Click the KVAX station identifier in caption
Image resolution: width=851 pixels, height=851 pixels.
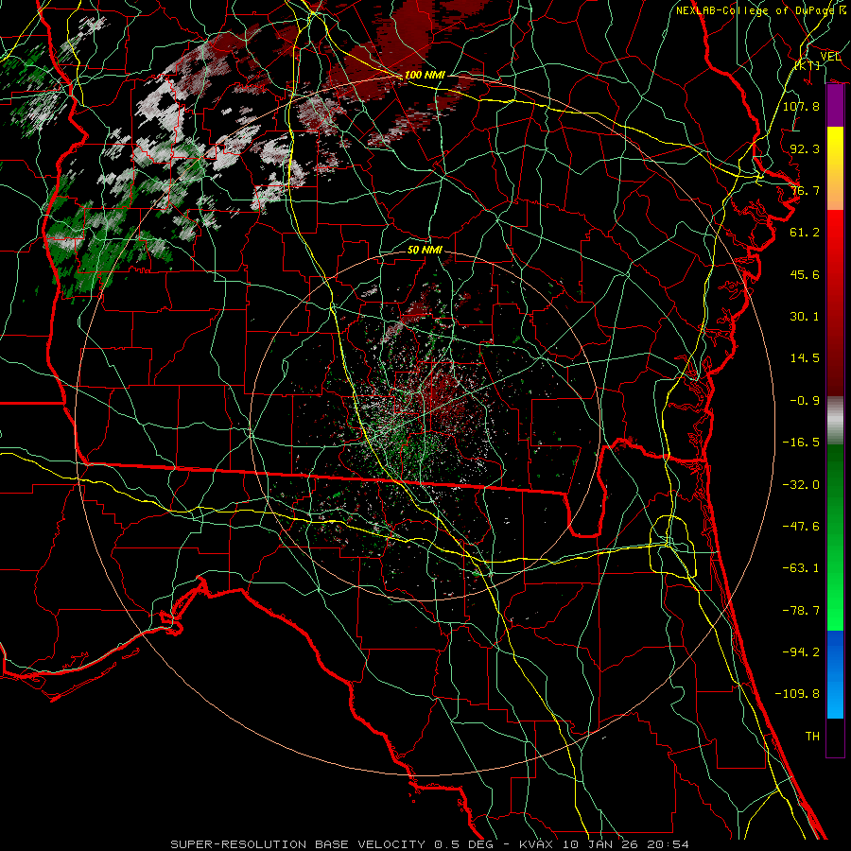click(x=536, y=844)
